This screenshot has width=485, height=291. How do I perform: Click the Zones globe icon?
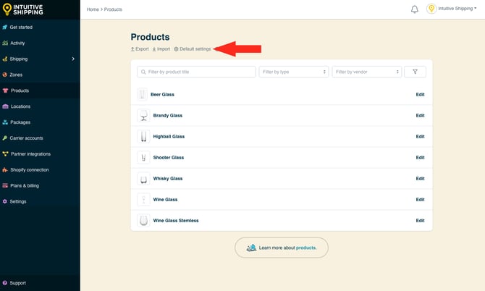pyautogui.click(x=4, y=75)
